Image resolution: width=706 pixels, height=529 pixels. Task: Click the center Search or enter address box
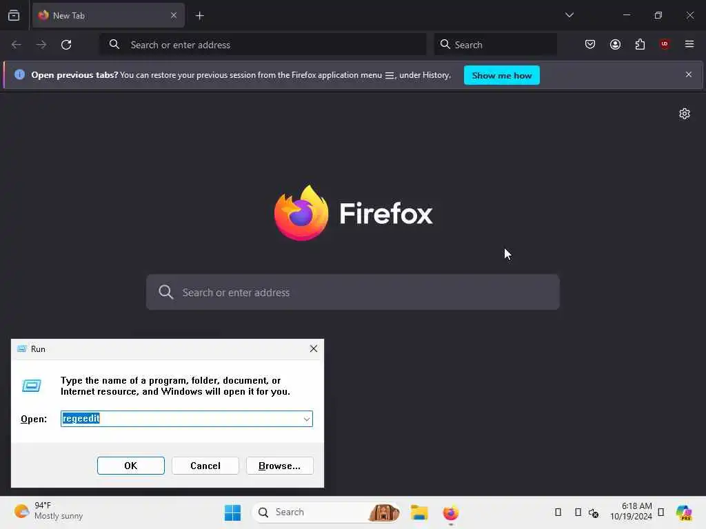(x=353, y=292)
